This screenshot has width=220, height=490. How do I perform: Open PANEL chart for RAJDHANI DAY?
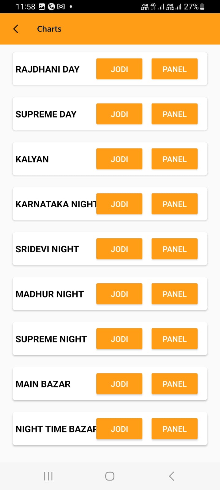175,69
